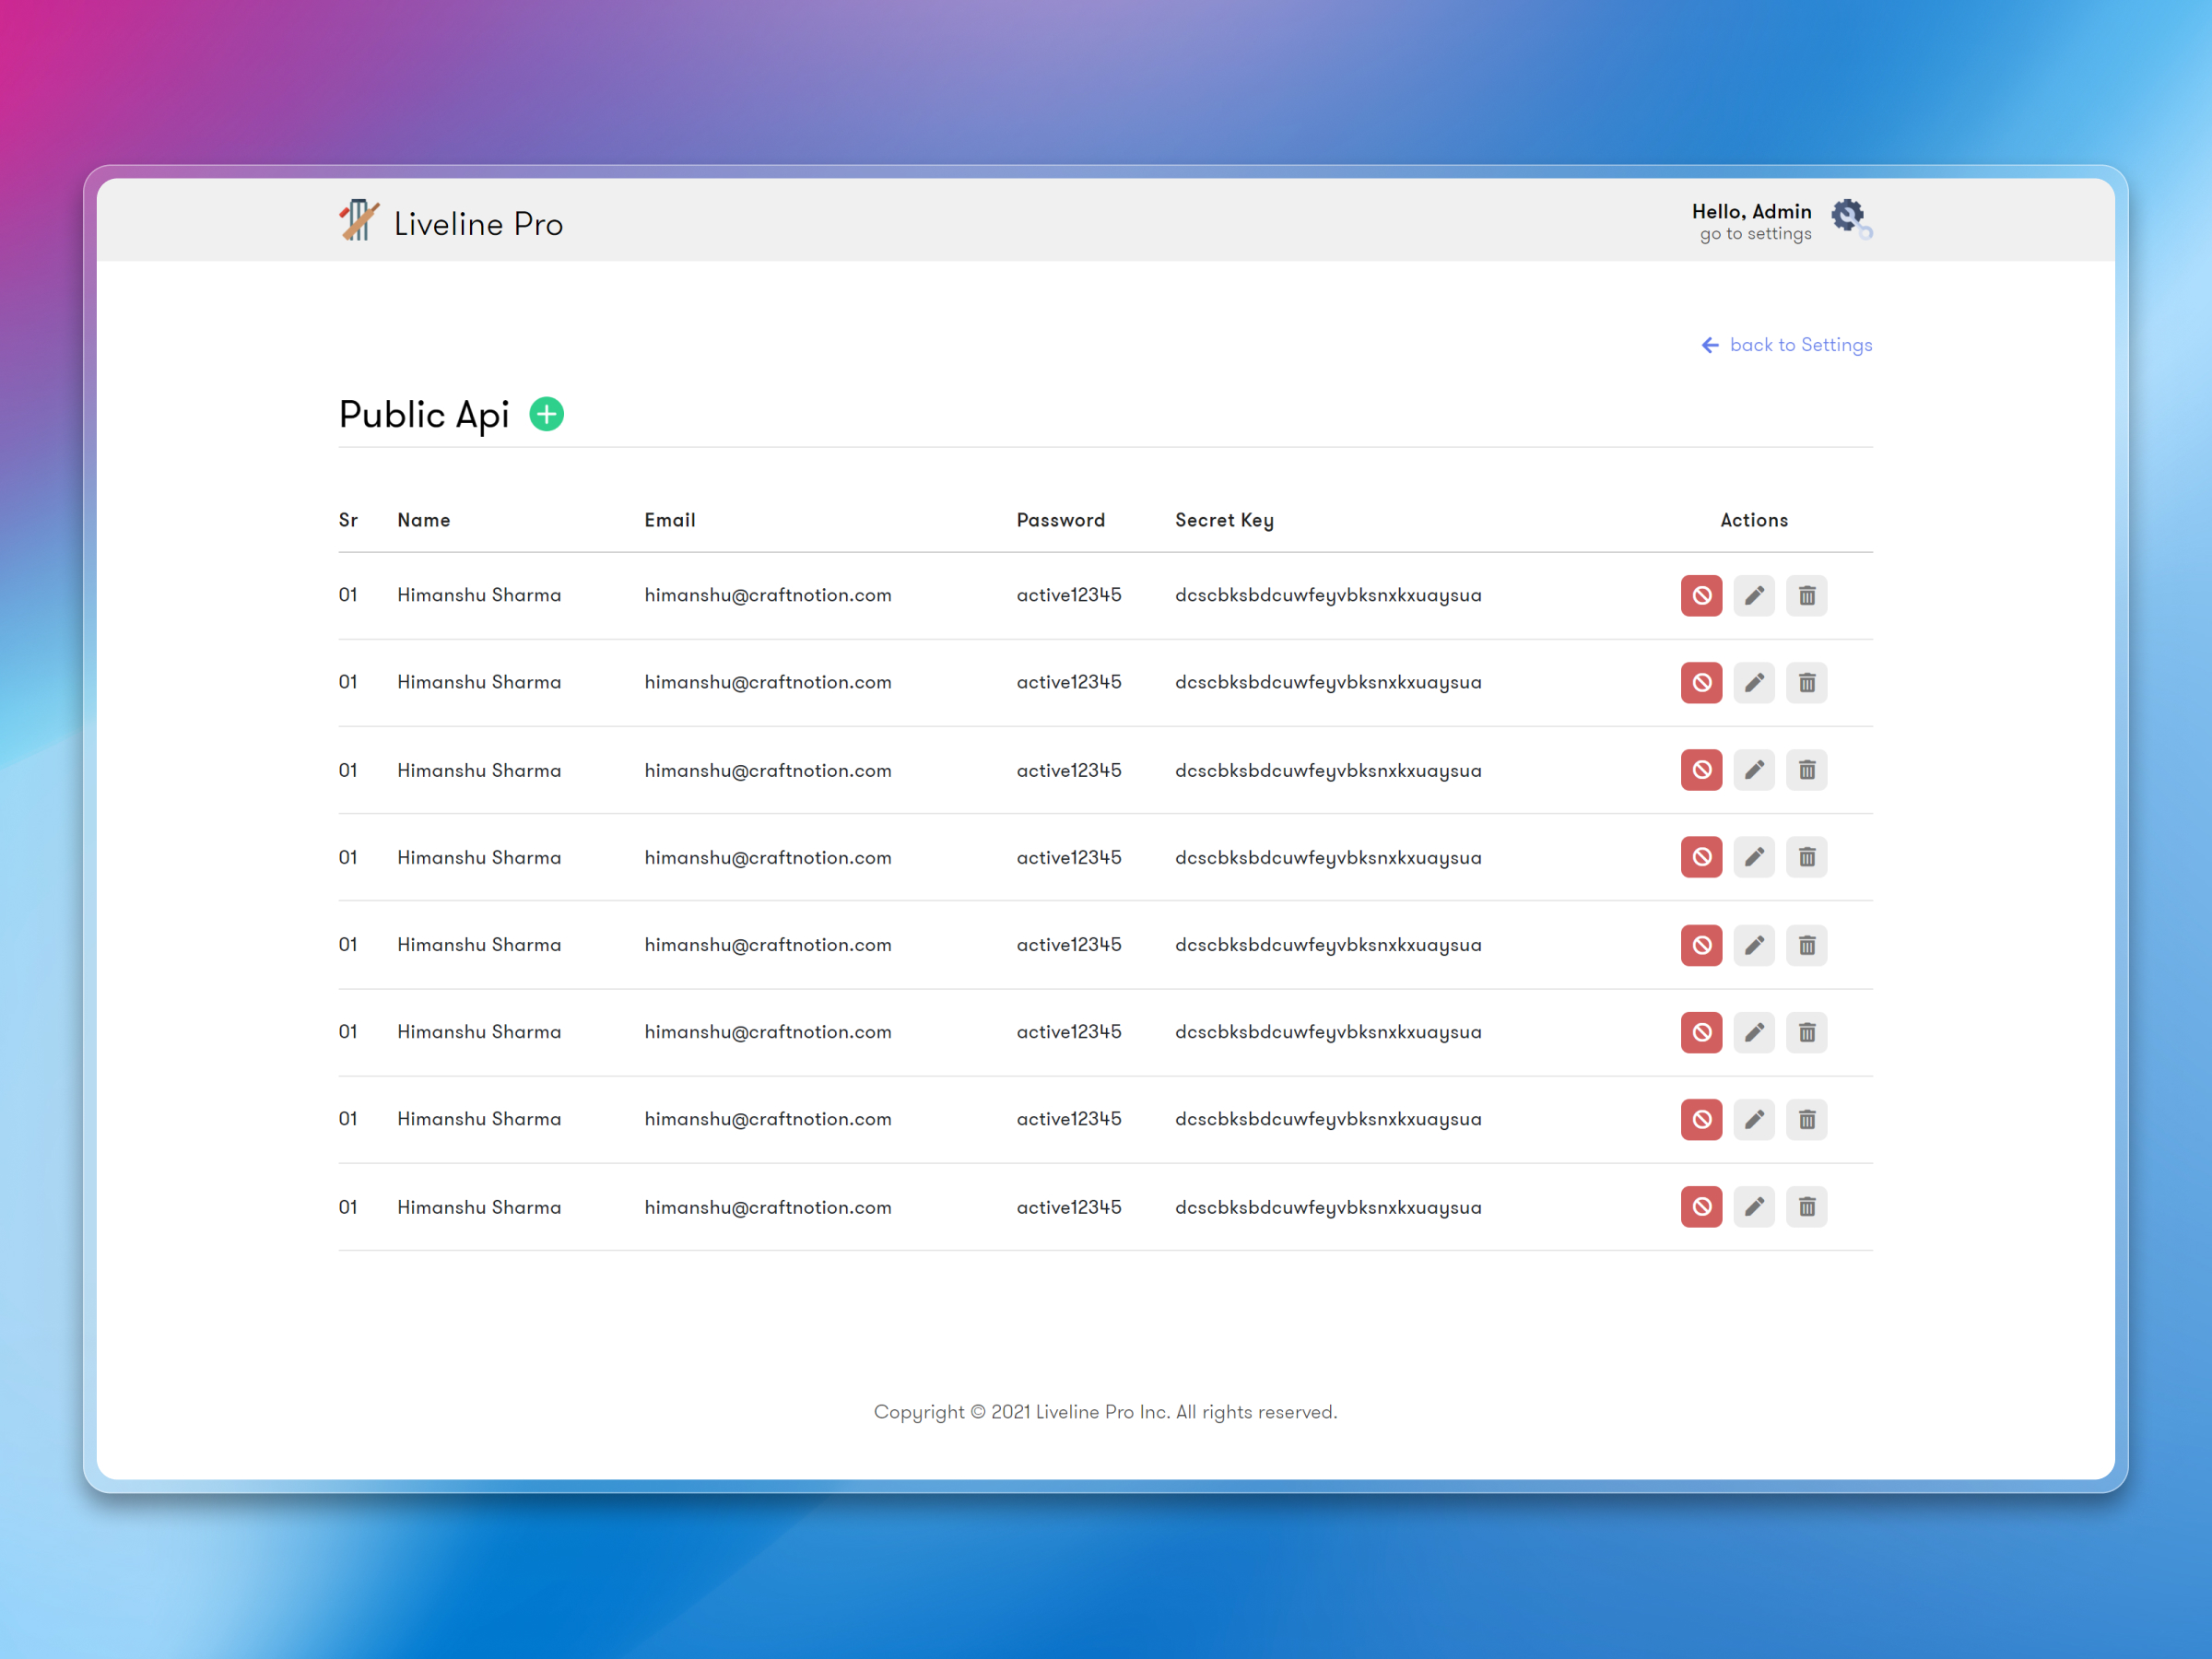Edit the first row using the pencil icon
2212x1659 pixels.
(1754, 595)
